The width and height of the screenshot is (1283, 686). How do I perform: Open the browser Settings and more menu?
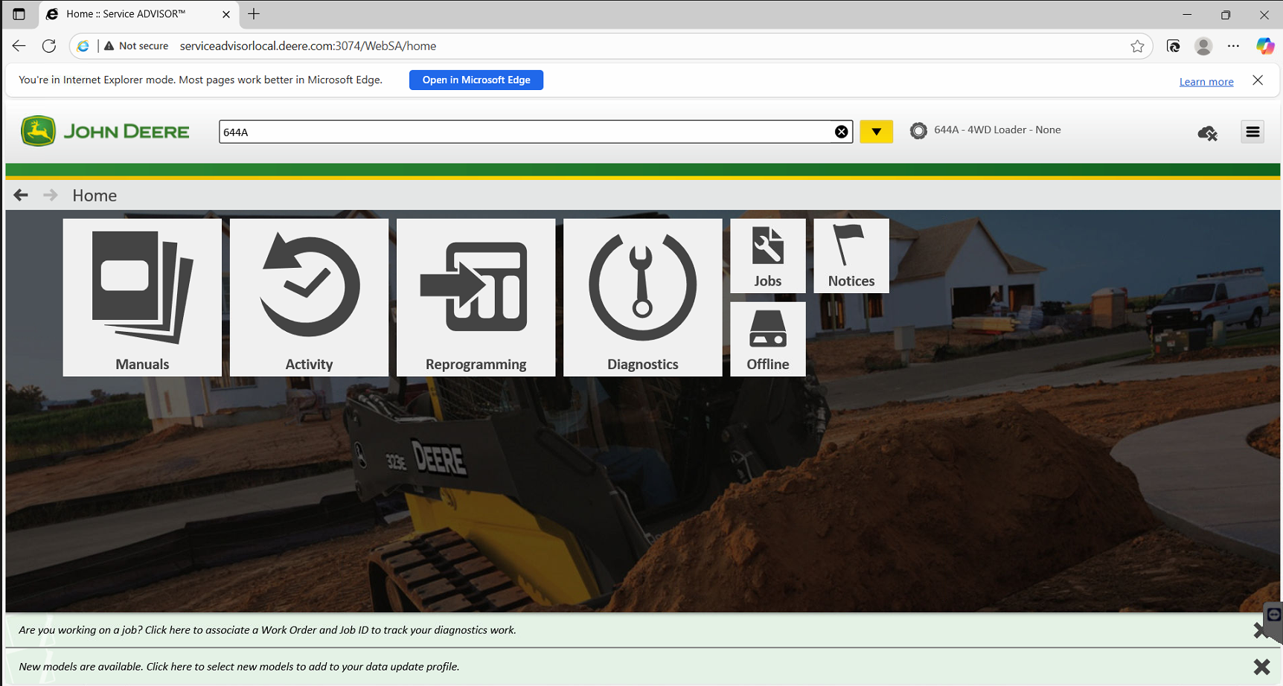(1233, 46)
